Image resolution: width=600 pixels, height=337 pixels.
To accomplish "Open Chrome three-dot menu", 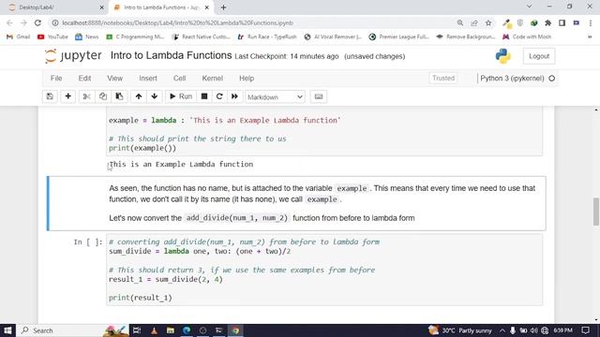I will (x=591, y=22).
